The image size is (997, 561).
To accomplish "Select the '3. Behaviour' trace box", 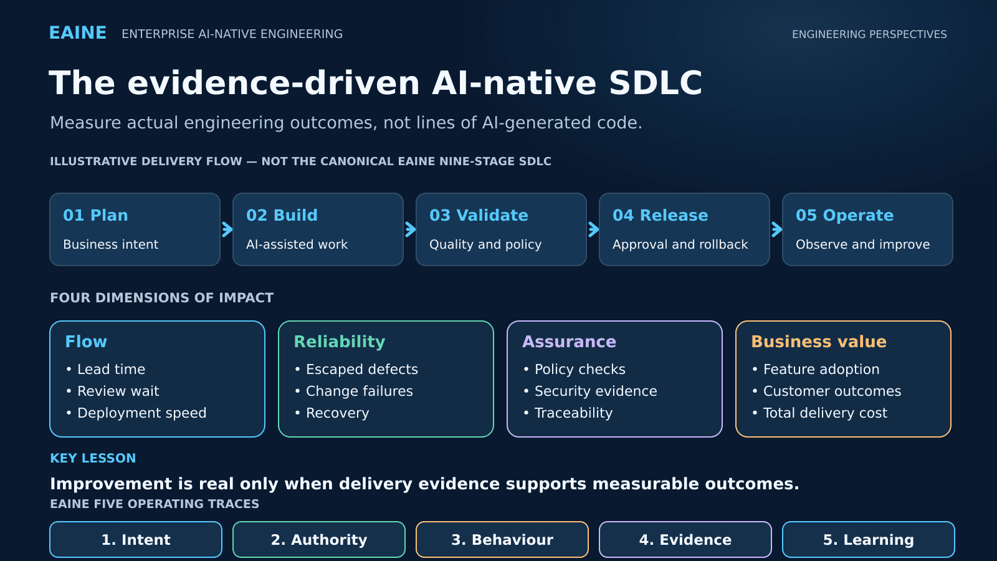I will click(x=502, y=539).
